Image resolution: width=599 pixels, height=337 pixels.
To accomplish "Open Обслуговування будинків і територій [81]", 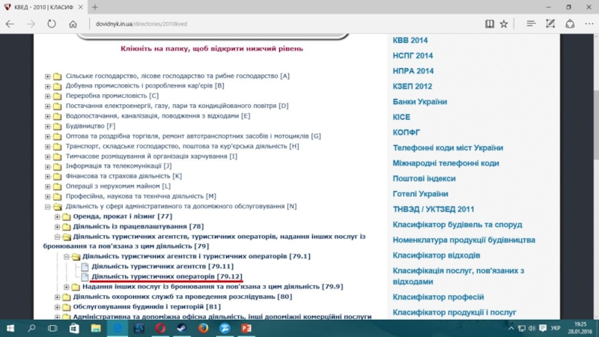I will 147,307.
